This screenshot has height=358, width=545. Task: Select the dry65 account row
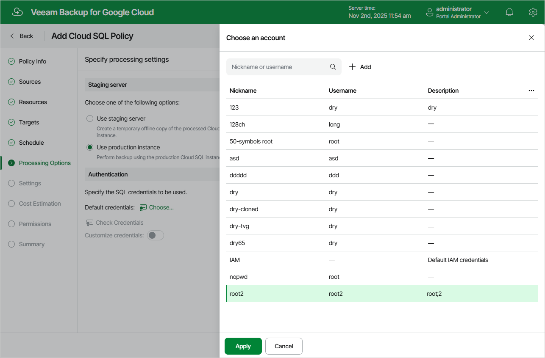click(382, 243)
